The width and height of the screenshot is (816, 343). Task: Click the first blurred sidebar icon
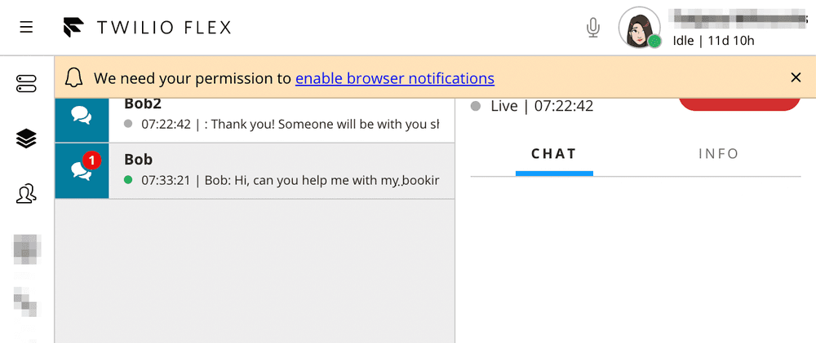tap(26, 248)
